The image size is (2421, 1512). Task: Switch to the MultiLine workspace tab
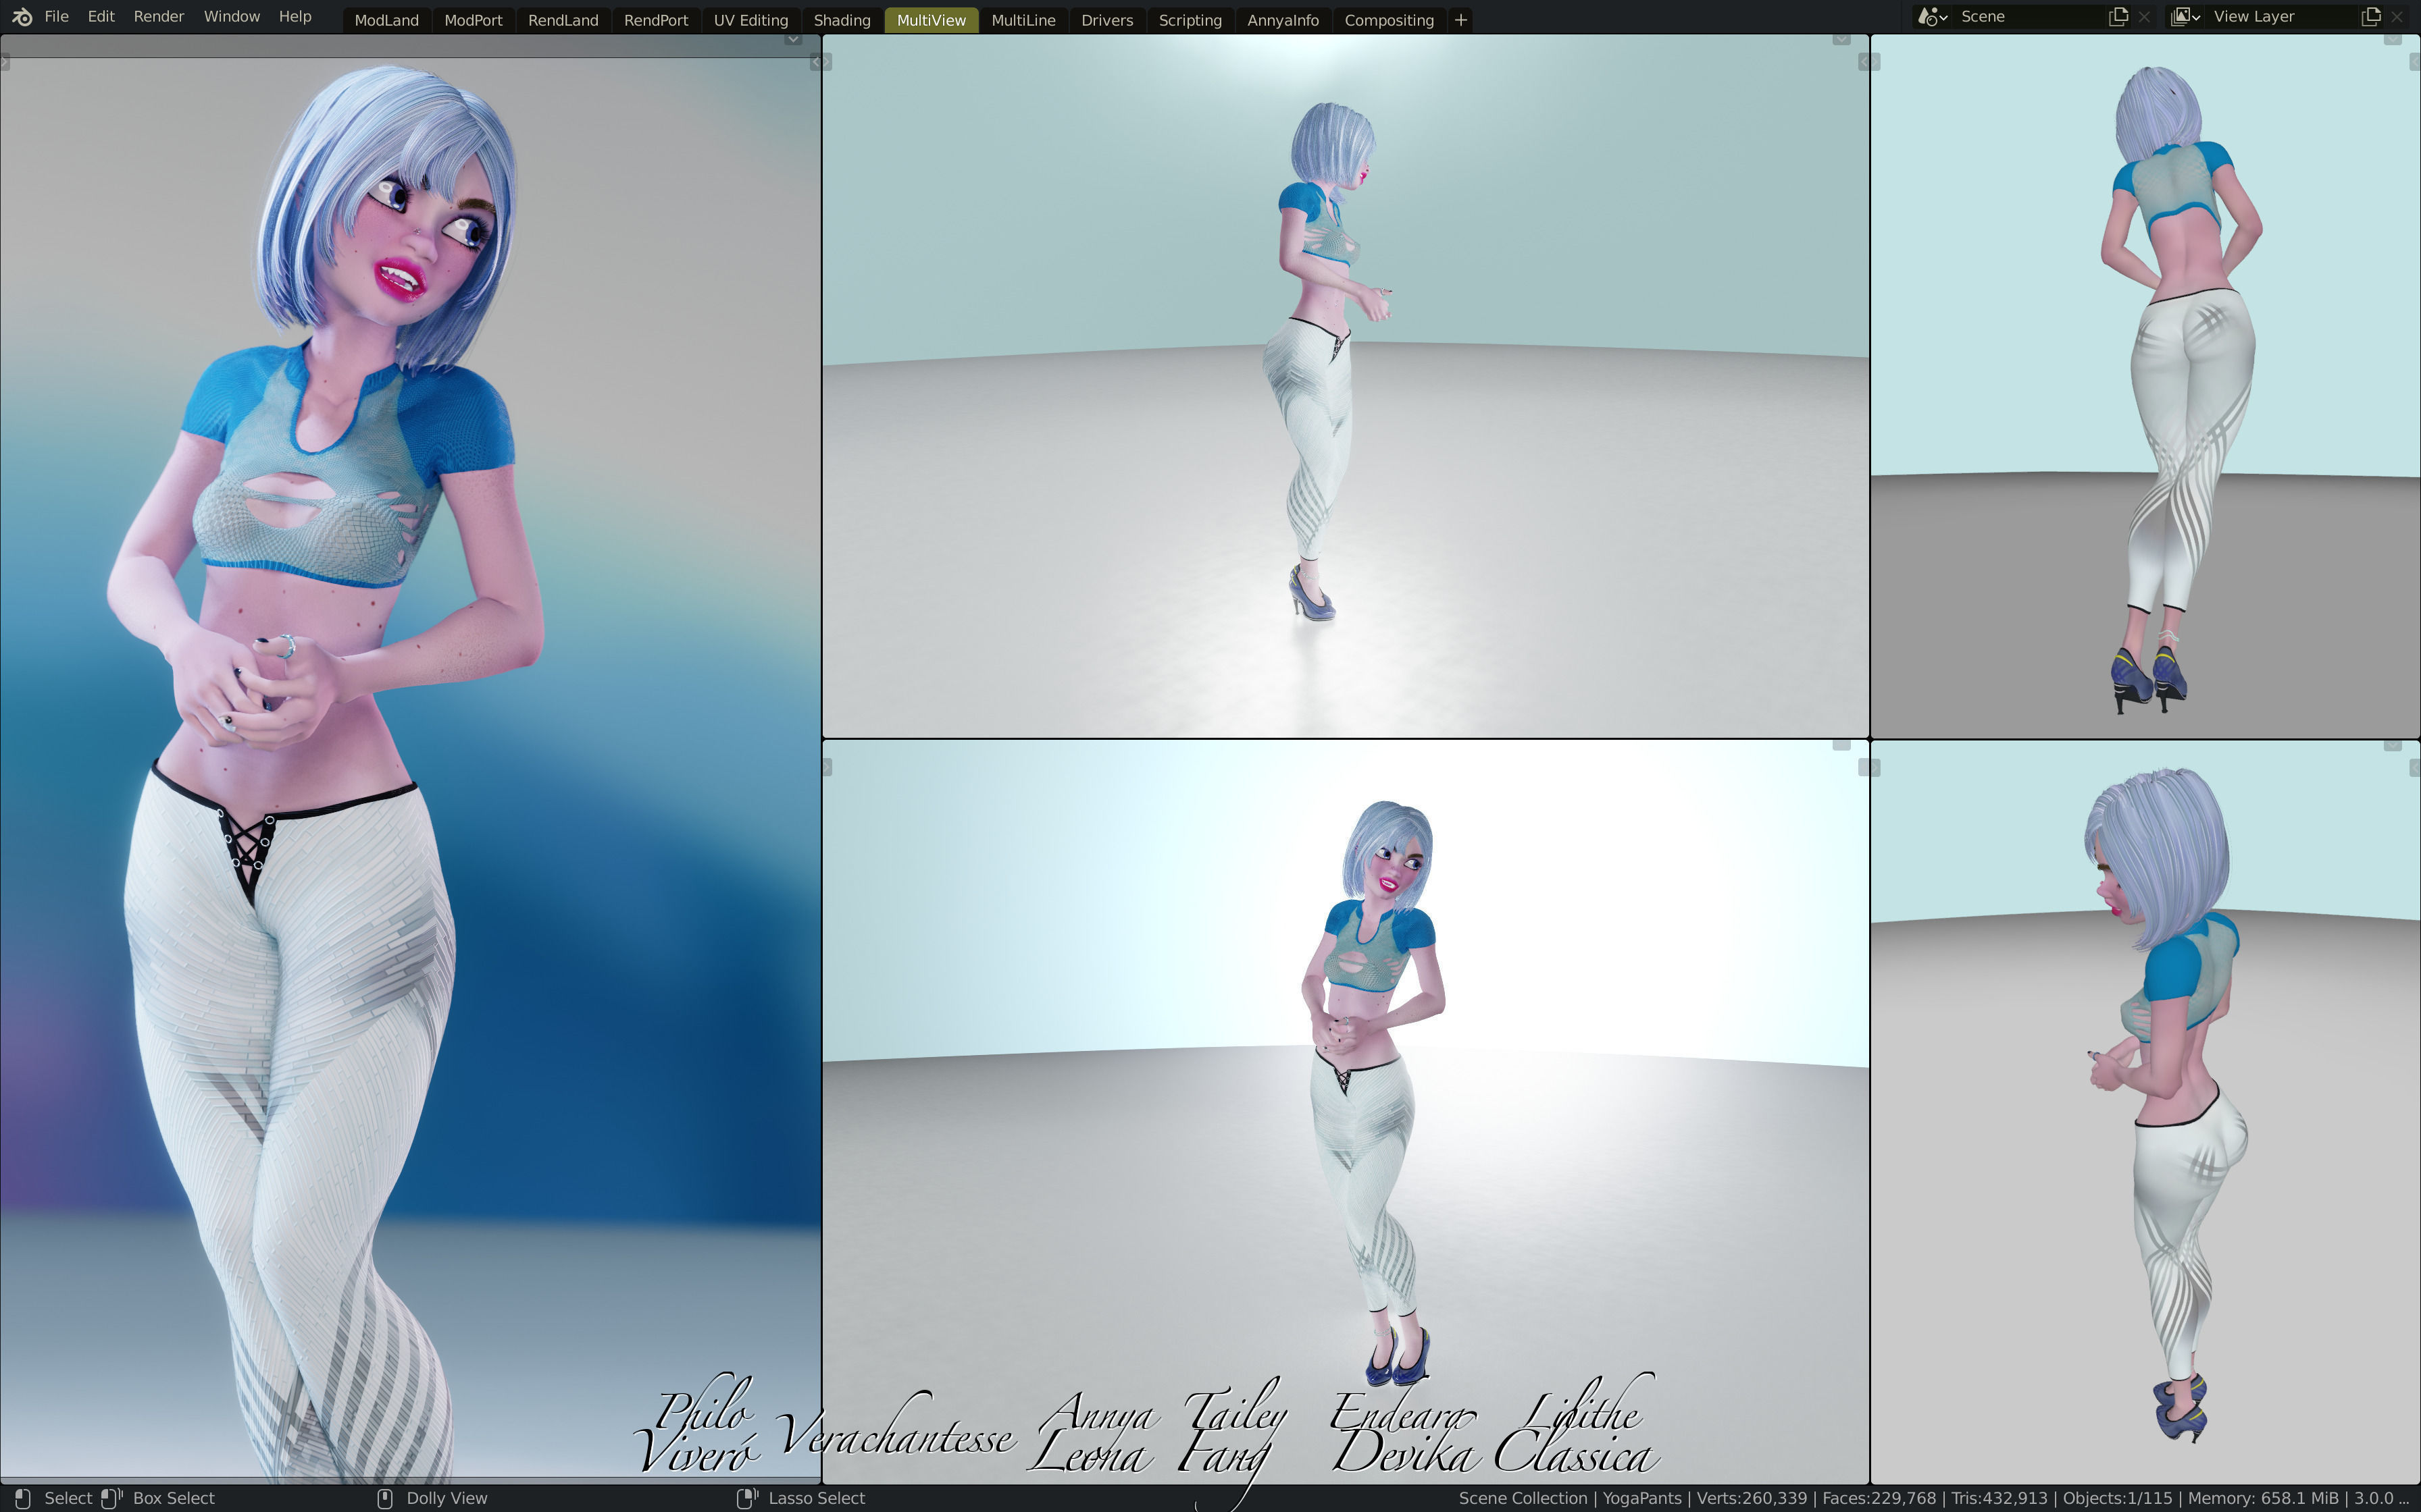(x=1023, y=20)
